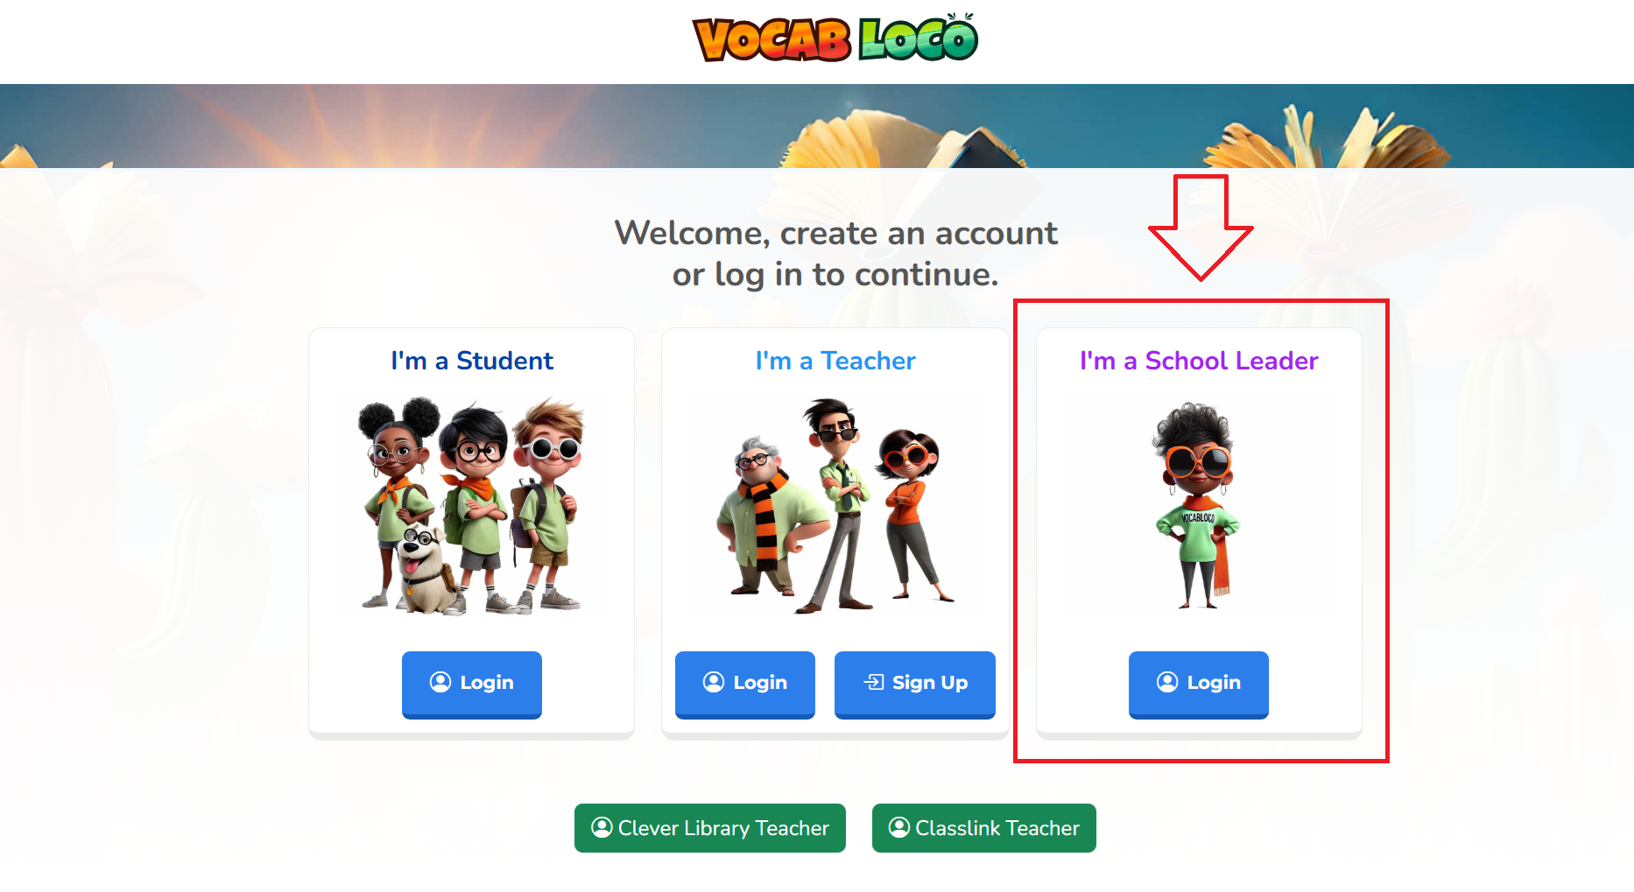
Task: Click the arrow icon in Sign Up
Action: tap(874, 682)
